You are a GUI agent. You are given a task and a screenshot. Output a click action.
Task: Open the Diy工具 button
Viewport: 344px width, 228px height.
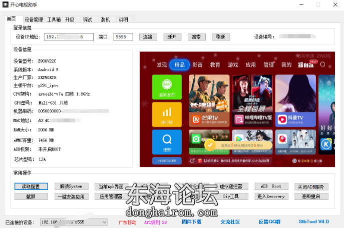(x=231, y=196)
